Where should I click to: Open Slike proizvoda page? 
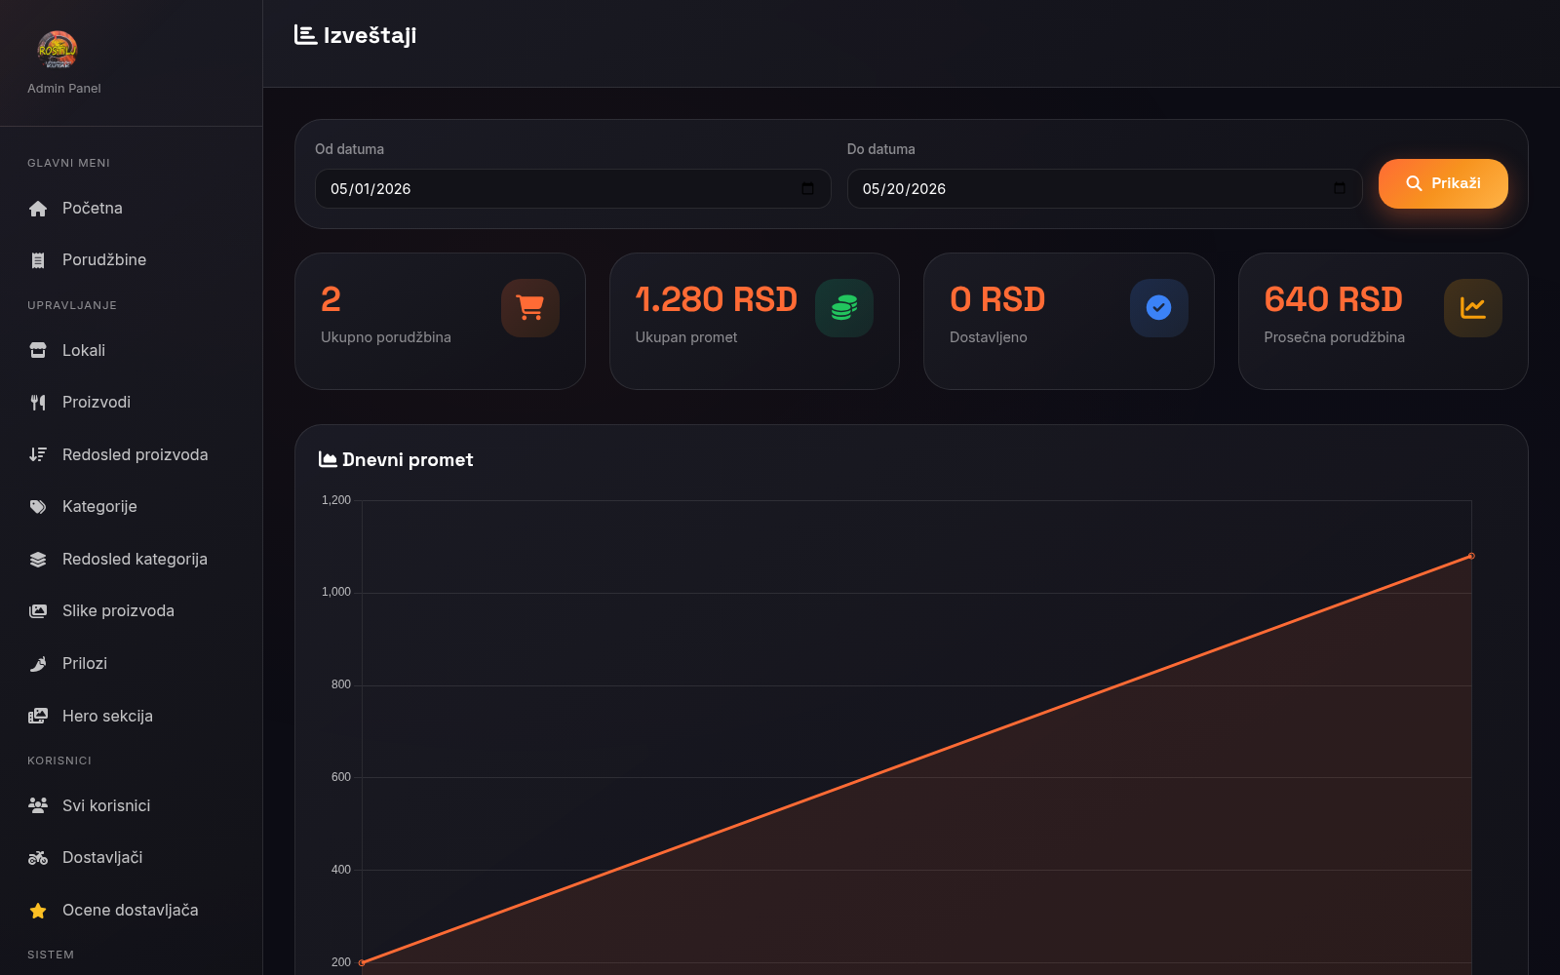131,611
